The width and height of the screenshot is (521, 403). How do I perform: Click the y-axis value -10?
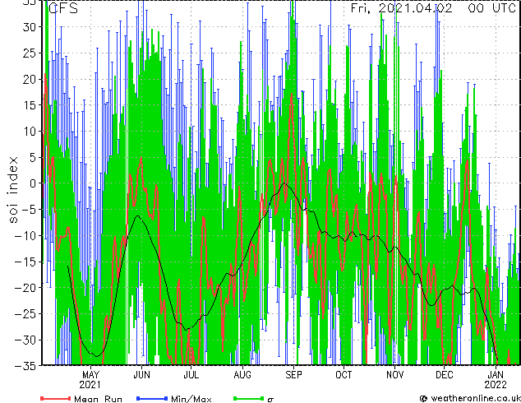tap(26, 236)
